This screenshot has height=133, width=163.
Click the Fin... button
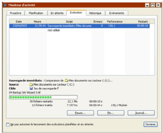pyautogui.click(x=111, y=113)
